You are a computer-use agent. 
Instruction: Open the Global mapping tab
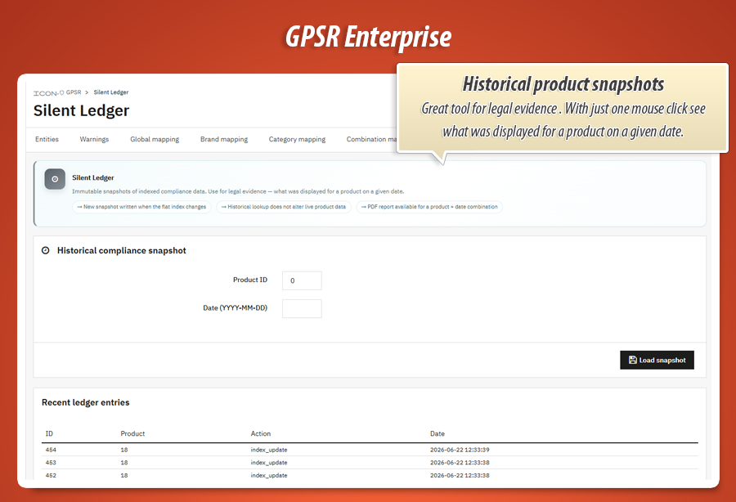[155, 139]
